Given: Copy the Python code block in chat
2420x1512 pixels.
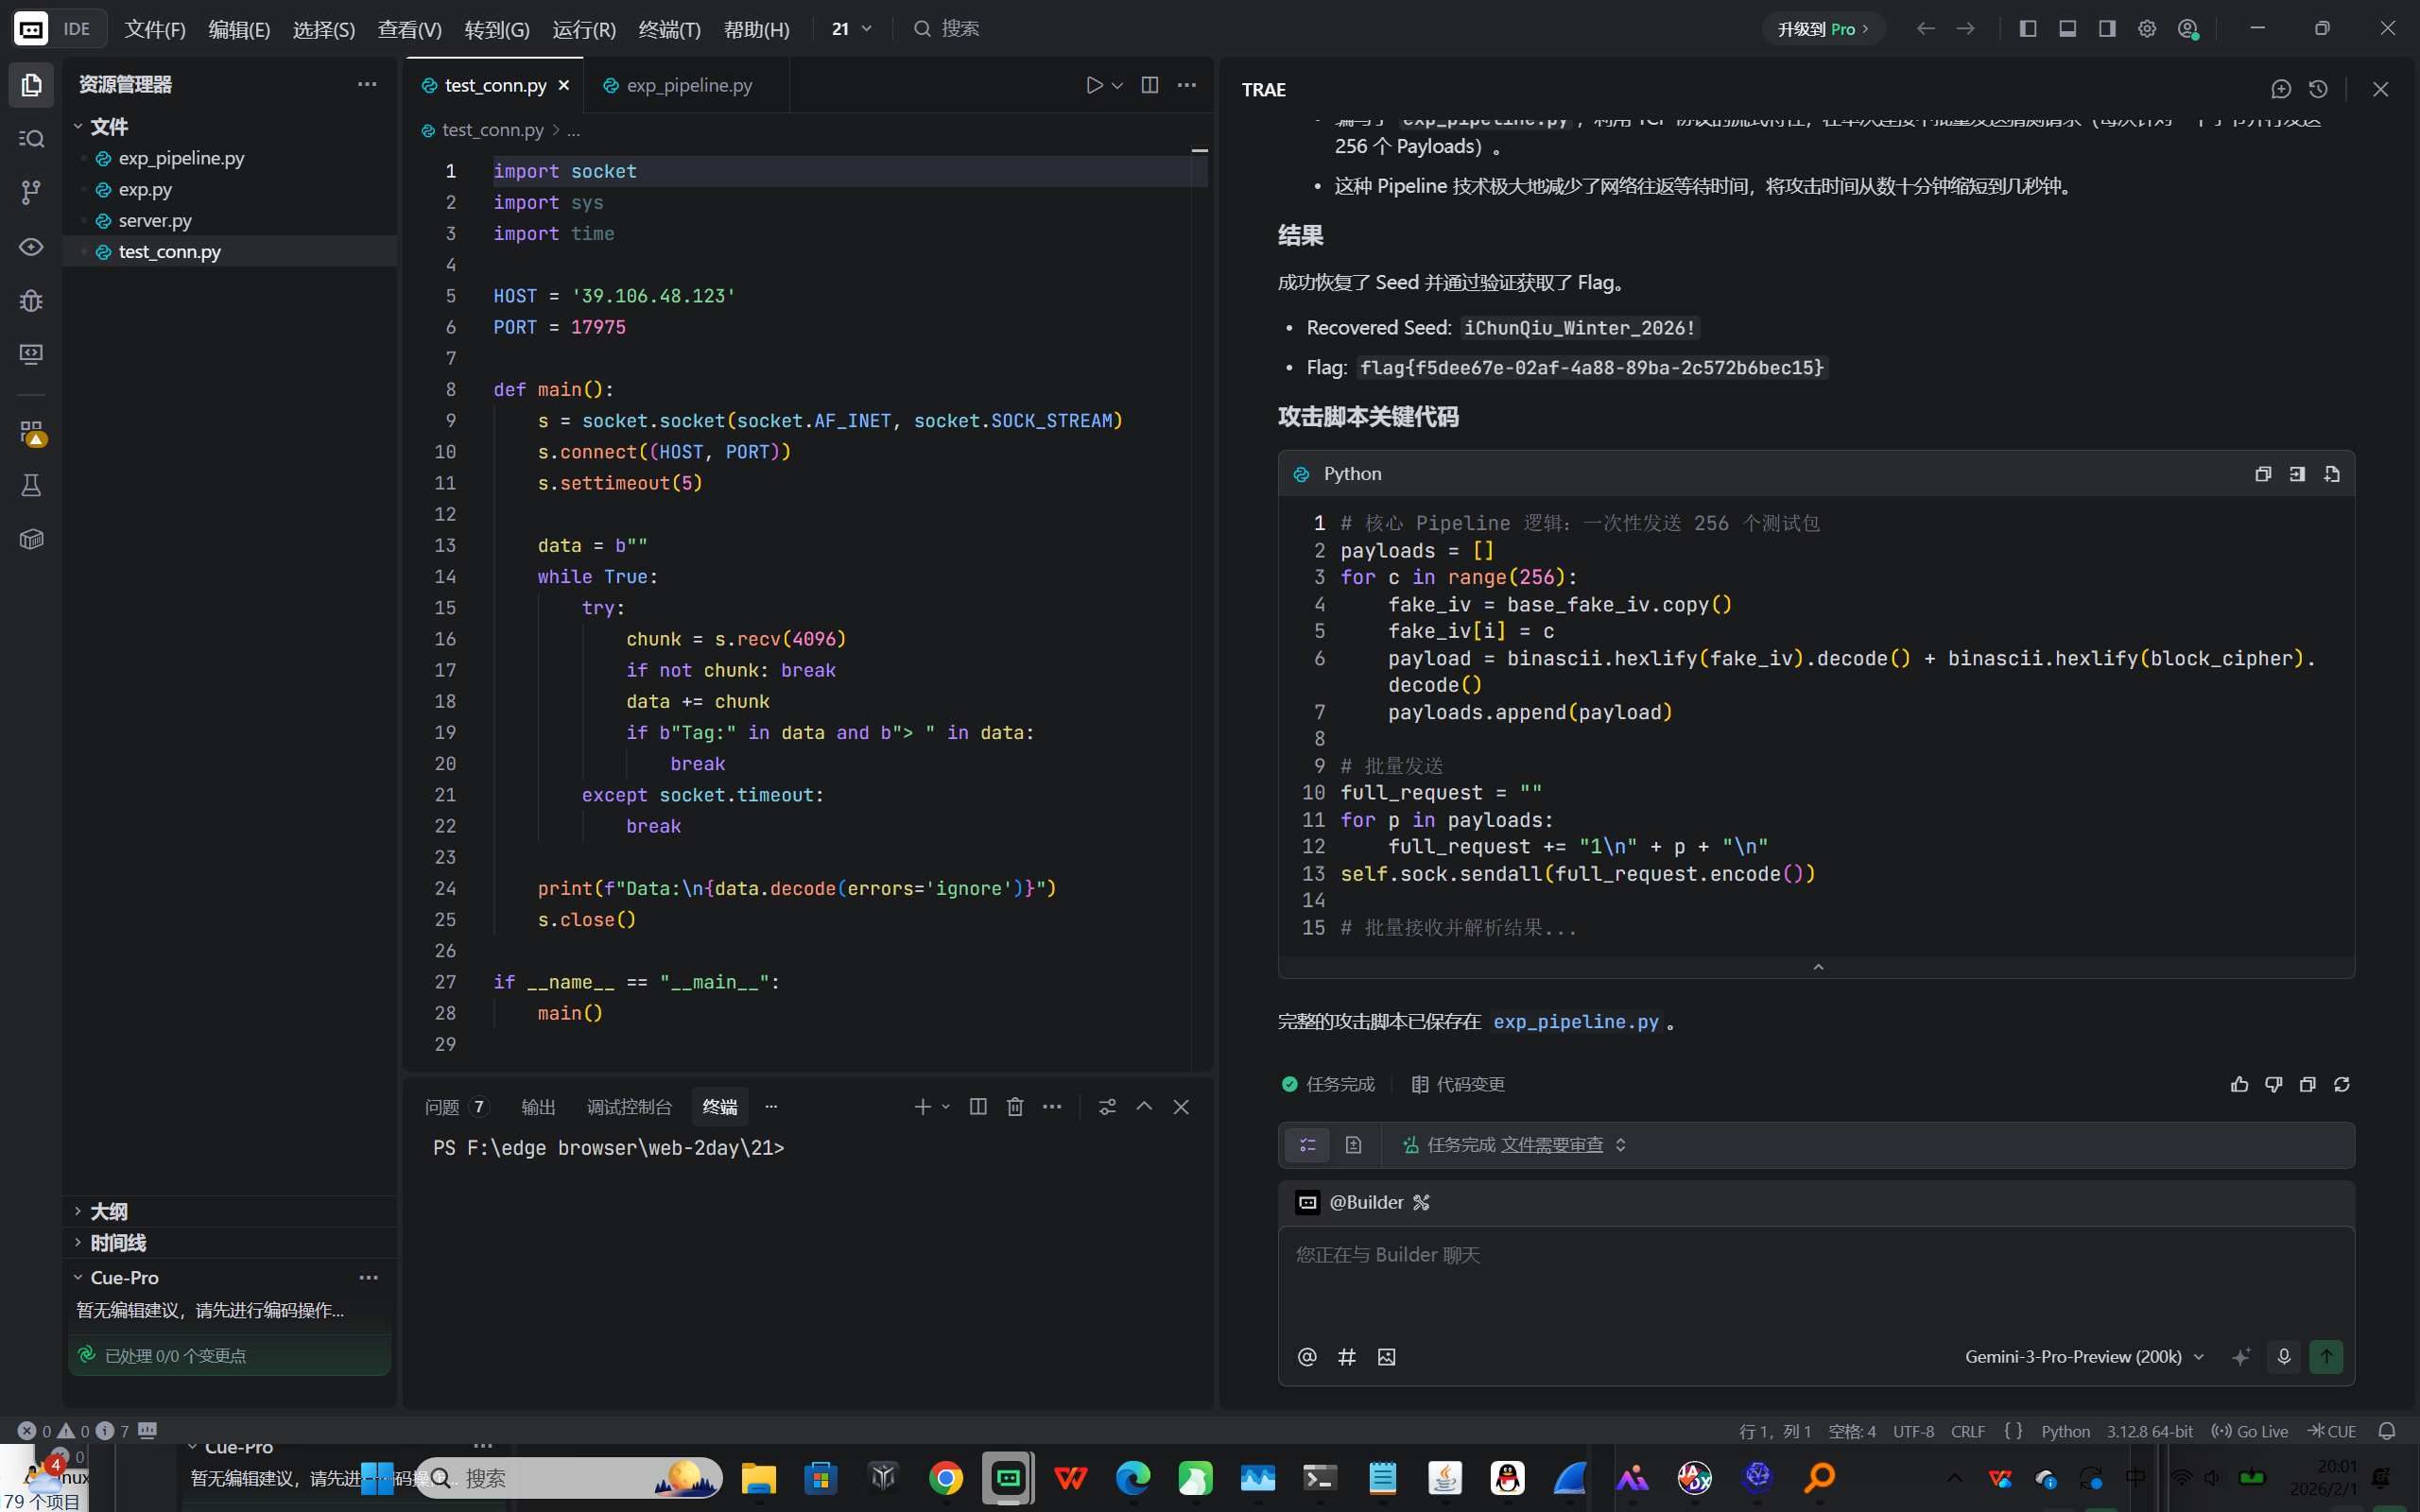Looking at the screenshot, I should (2262, 474).
